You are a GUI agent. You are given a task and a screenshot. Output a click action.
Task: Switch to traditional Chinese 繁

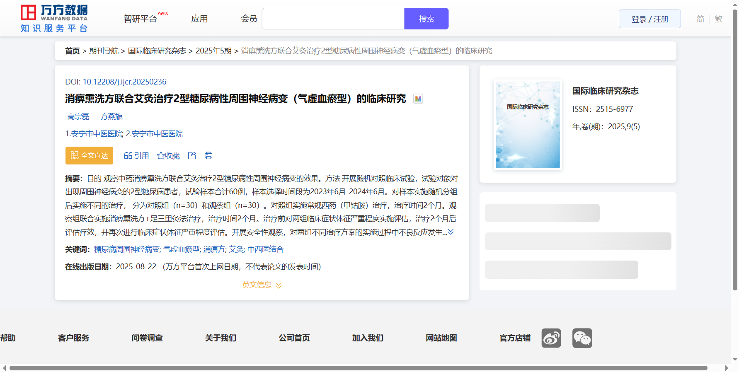pos(718,19)
